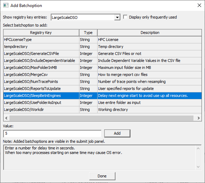Screen dimensions: 205x183
Task: Close the Add Batchoption dialog
Action: 199,5
